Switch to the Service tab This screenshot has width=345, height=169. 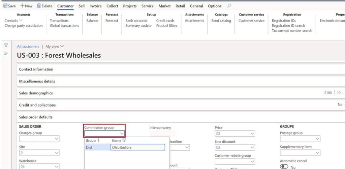[x=148, y=6]
